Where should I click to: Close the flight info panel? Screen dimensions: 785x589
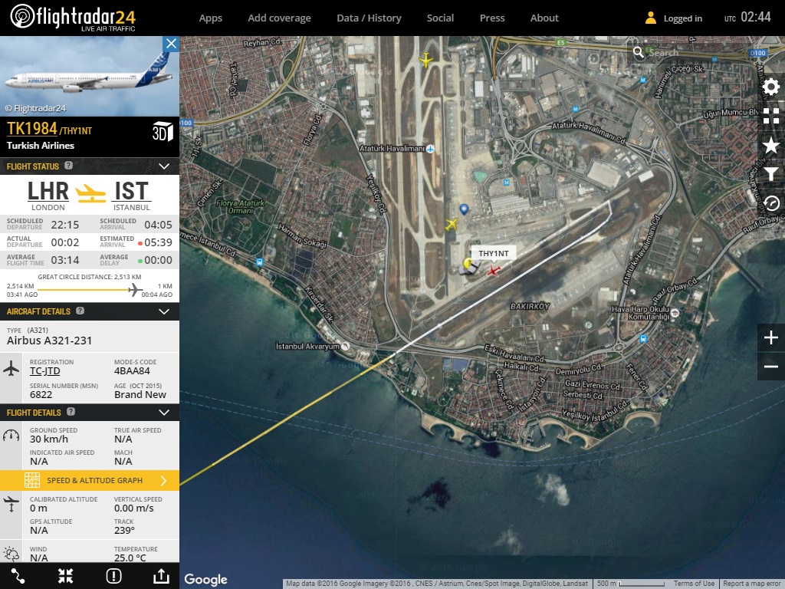[x=171, y=44]
